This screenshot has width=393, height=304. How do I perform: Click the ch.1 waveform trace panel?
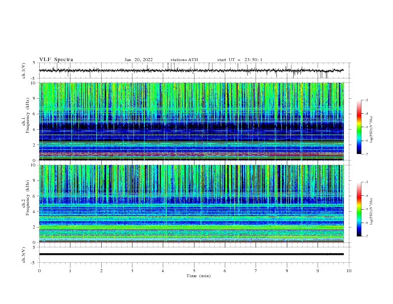coord(195,71)
